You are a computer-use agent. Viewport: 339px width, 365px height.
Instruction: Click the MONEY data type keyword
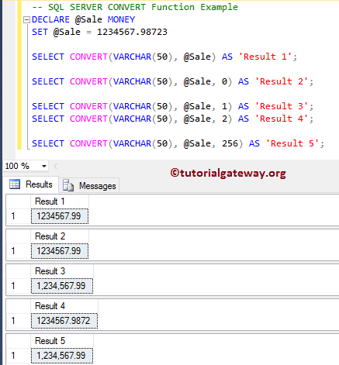point(121,19)
